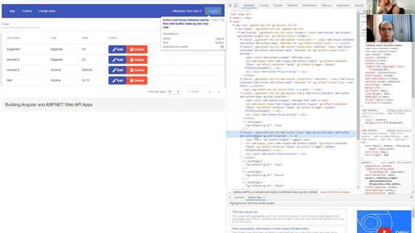Click the transparent swatch next to background
This screenshot has height=233, width=415.
[x=385, y=123]
